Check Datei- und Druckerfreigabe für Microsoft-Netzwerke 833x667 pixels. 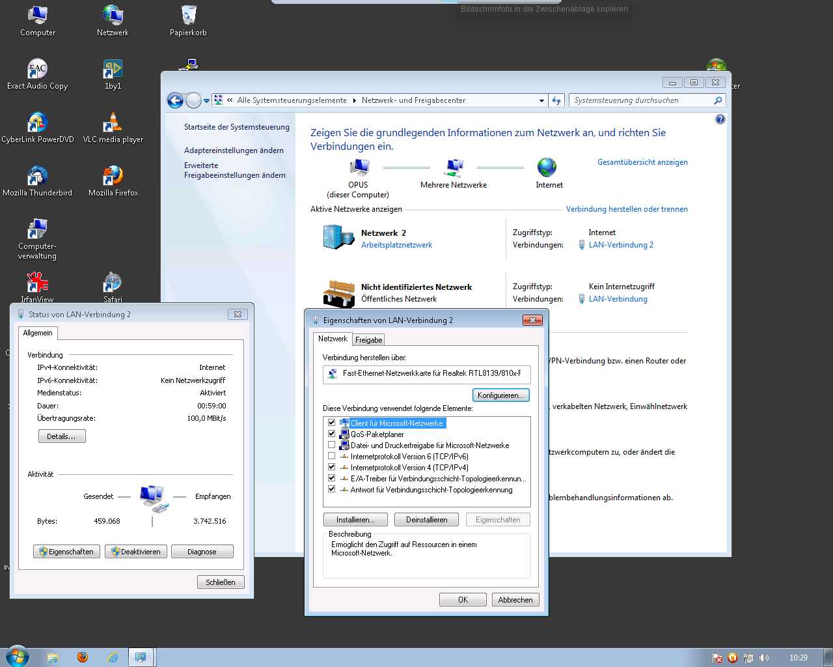point(332,445)
